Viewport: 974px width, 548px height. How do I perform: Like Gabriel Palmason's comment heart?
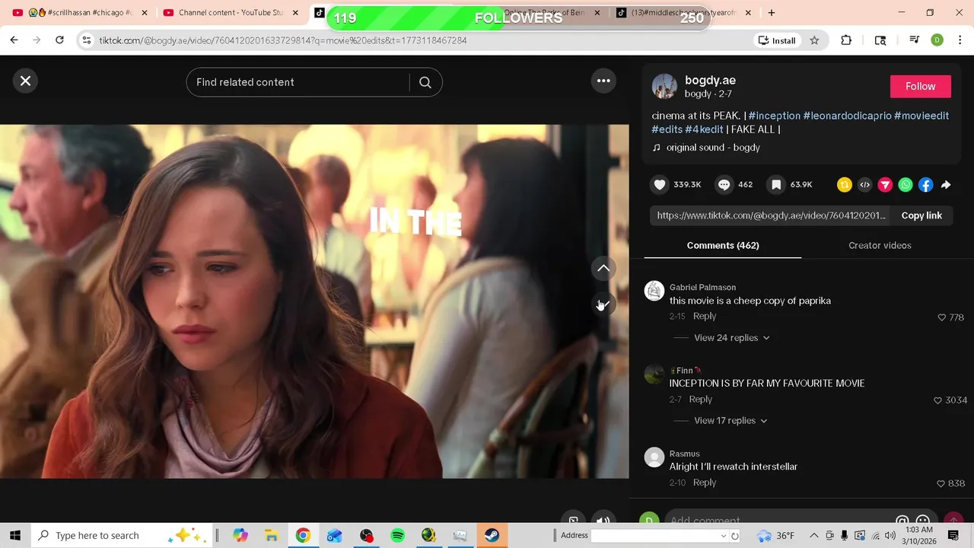pyautogui.click(x=941, y=317)
